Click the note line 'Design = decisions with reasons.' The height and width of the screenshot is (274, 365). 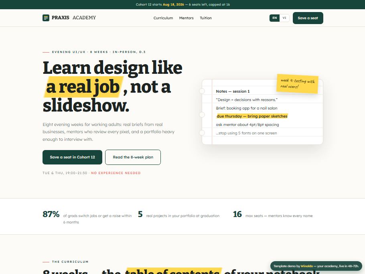click(x=247, y=99)
